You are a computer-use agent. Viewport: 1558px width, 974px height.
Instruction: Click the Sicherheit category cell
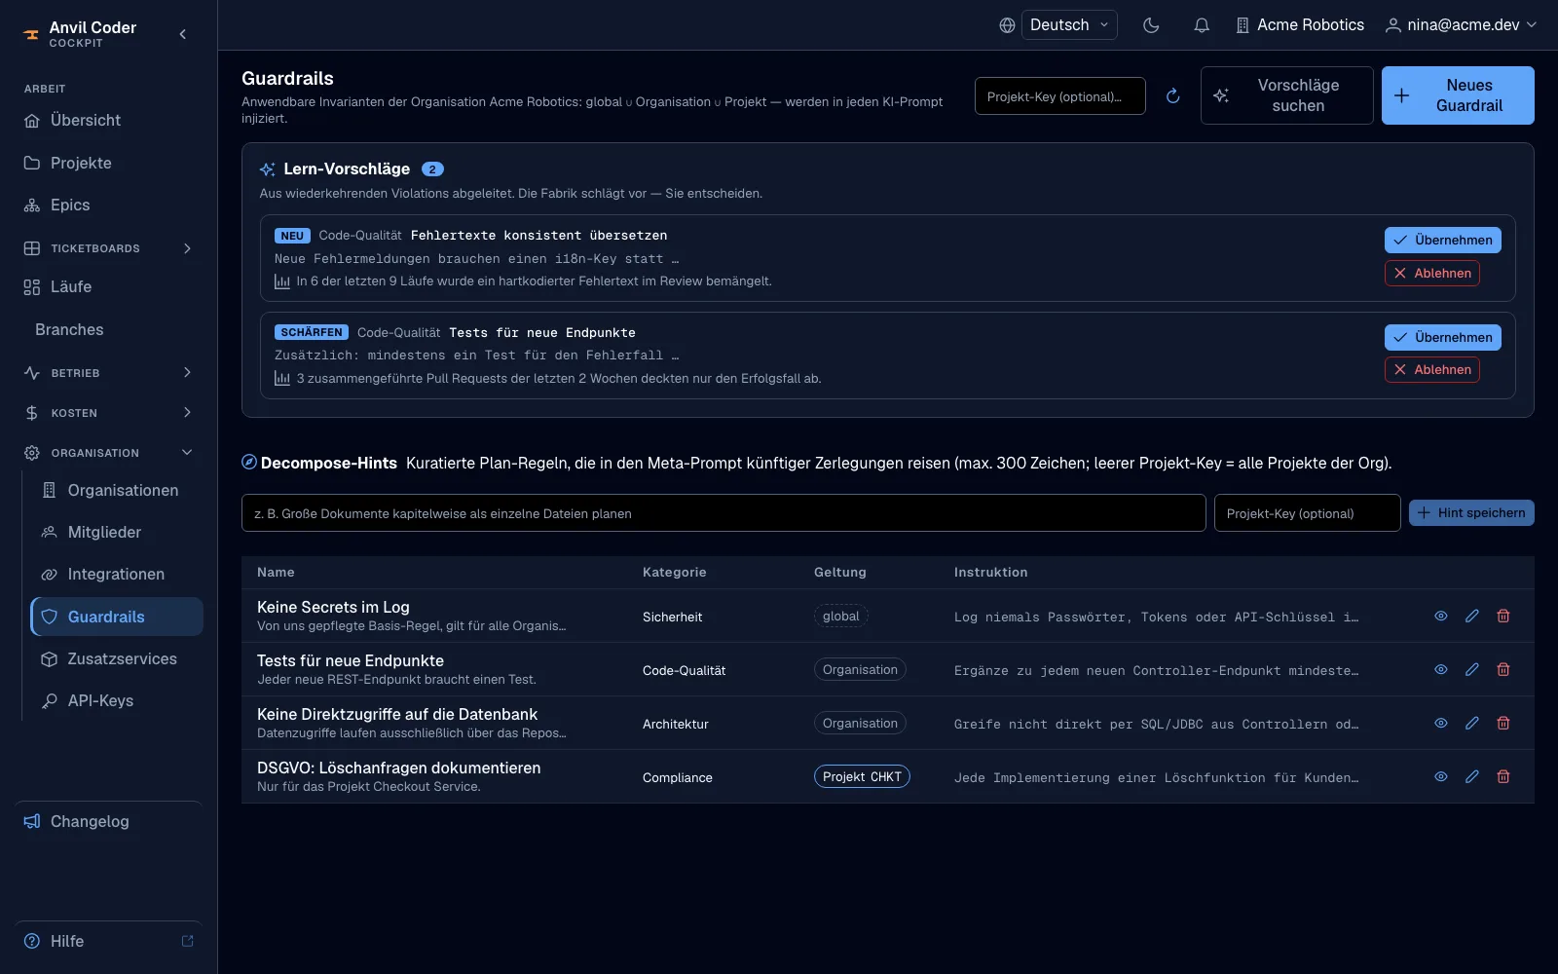672,617
